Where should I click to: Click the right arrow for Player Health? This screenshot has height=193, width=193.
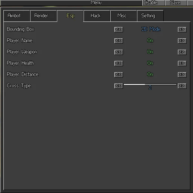pos(182,63)
